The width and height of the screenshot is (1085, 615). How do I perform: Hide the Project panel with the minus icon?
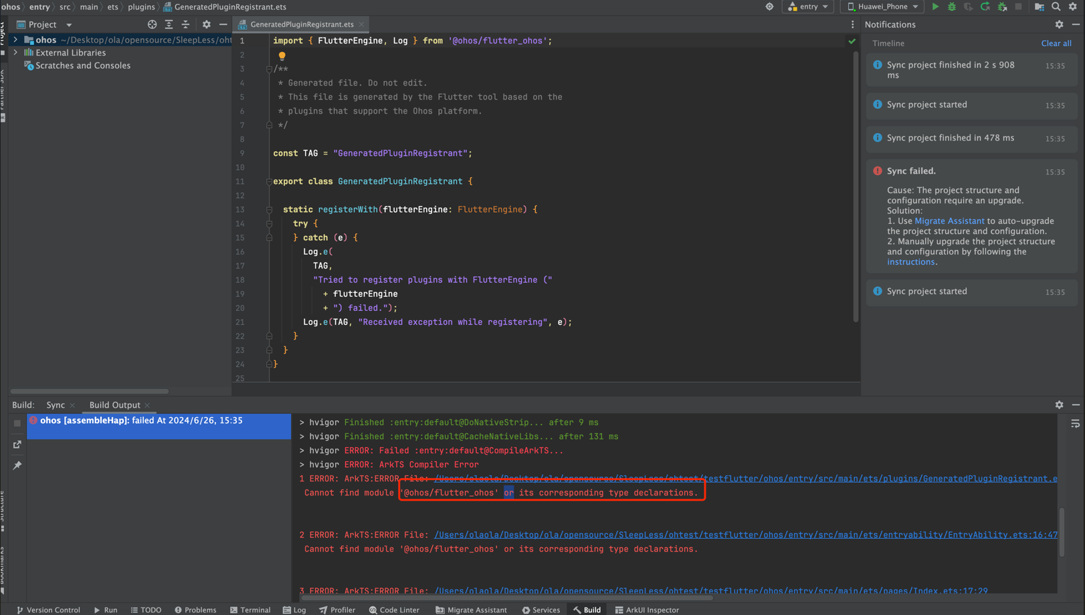point(223,25)
